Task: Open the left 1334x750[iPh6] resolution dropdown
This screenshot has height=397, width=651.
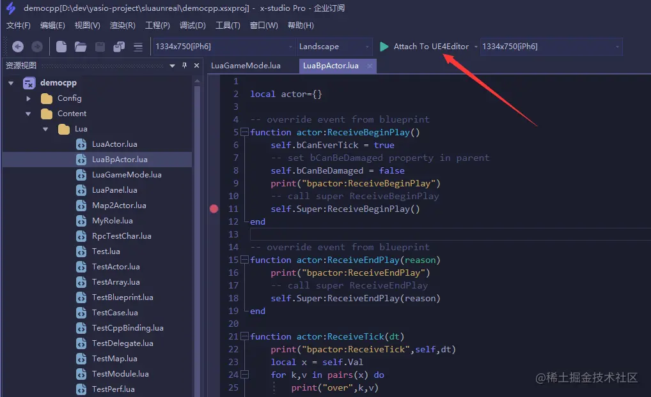Action: [224, 47]
